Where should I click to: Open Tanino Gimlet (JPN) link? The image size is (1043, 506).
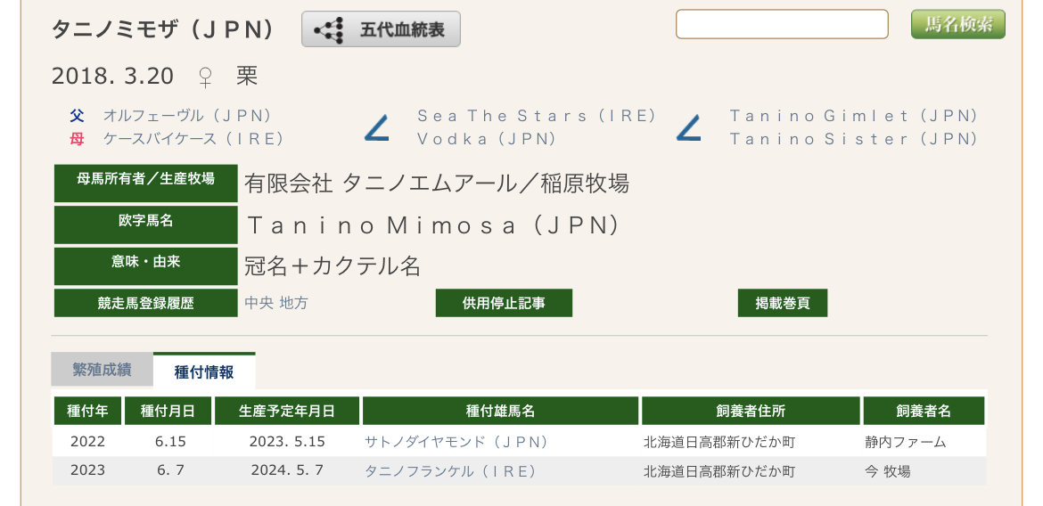(853, 116)
